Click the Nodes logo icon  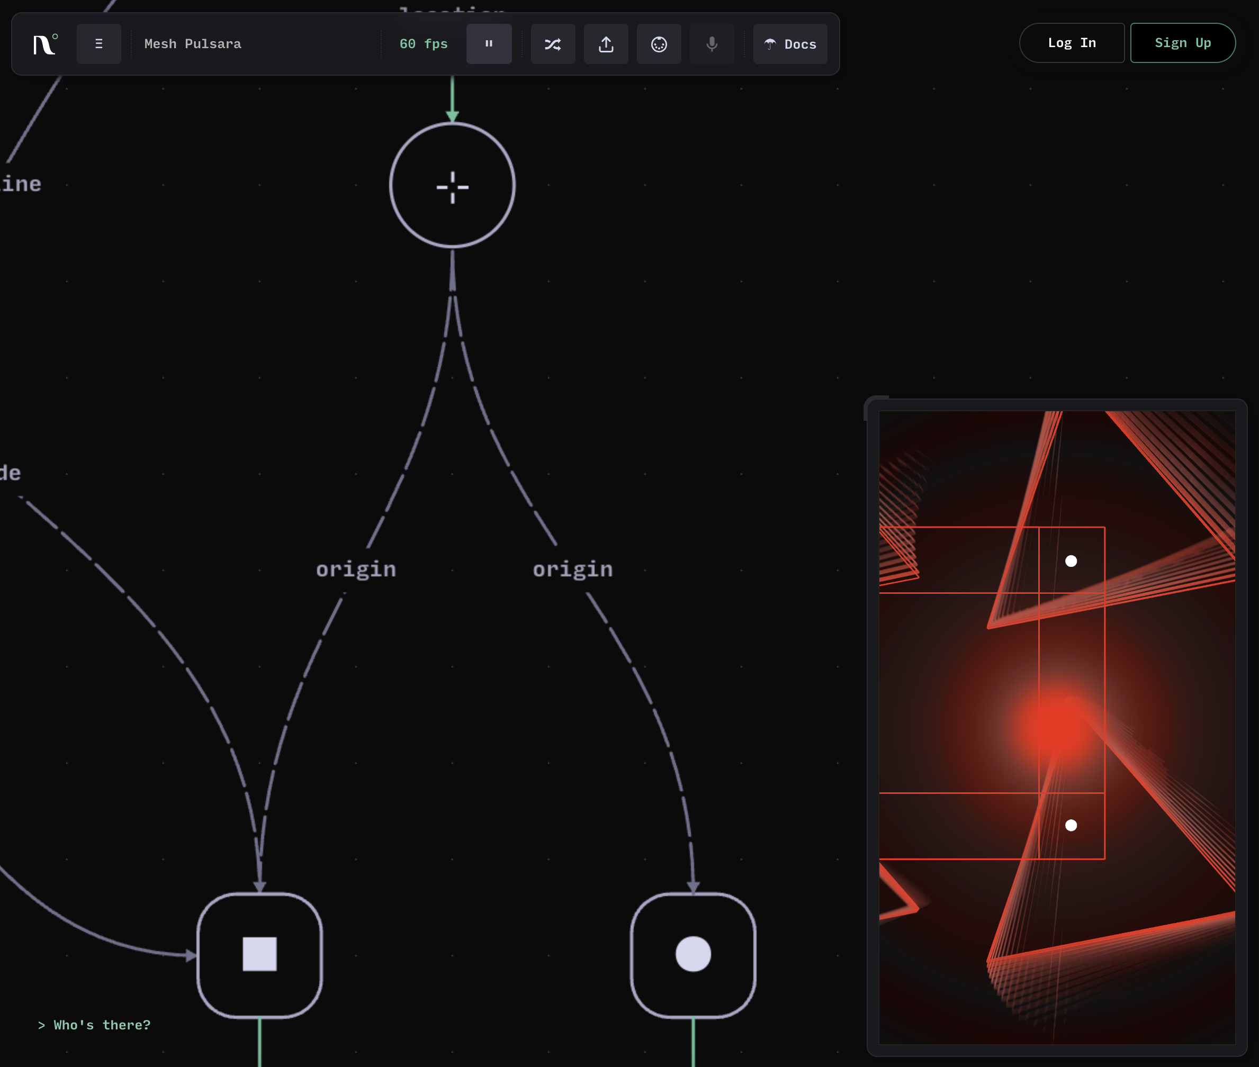(45, 44)
